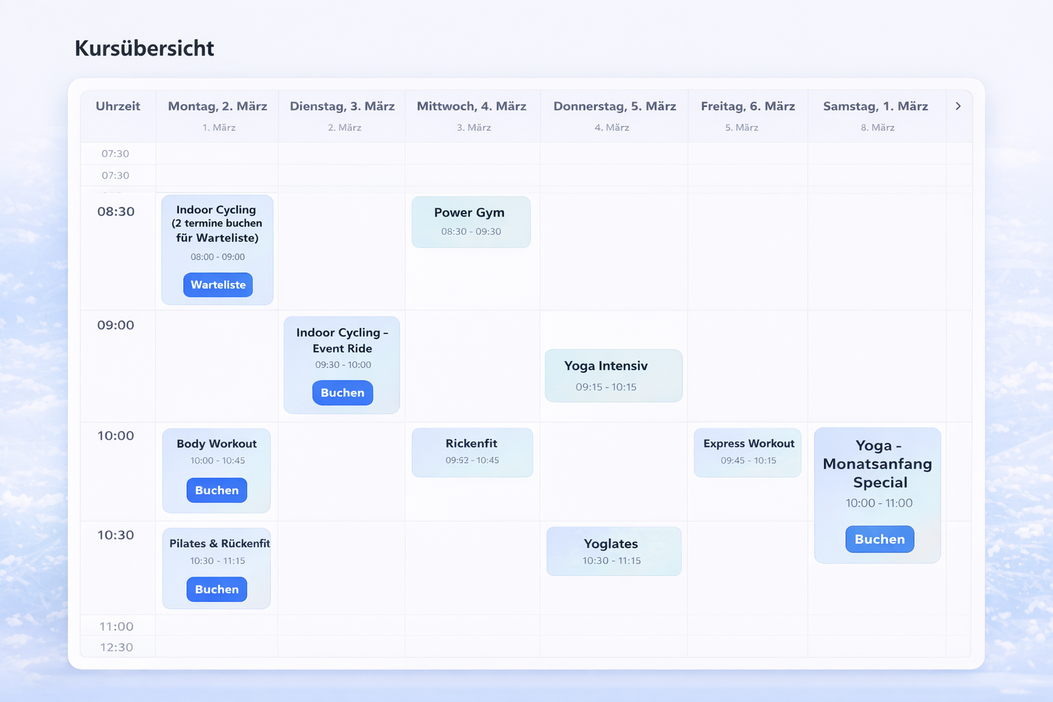Click Buchen for Yoga Monatsanfang Special
Screen dimensions: 1053x702
tap(880, 540)
